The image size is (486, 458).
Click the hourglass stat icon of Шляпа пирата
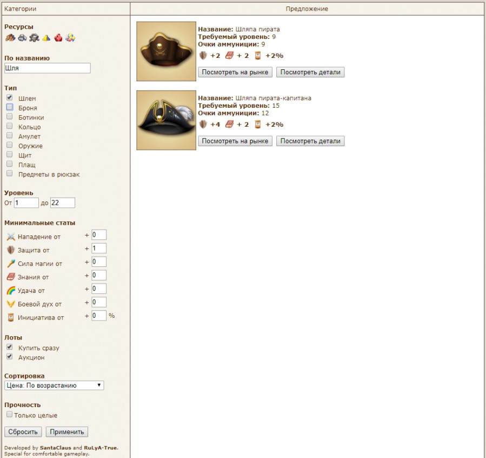258,56
